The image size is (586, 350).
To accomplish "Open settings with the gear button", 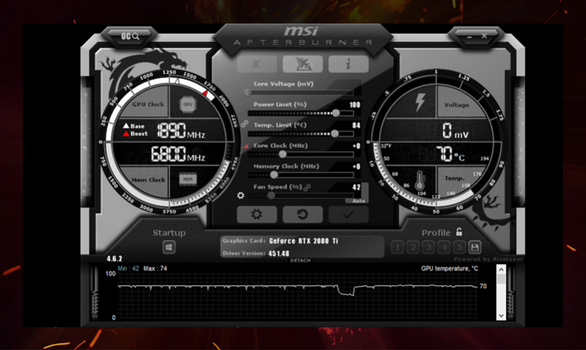I will (x=257, y=215).
